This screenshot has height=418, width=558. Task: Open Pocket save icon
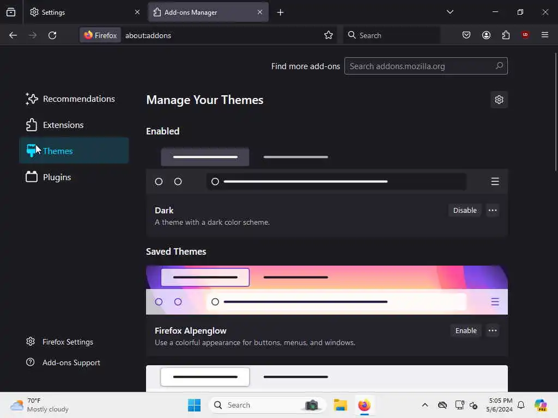coord(466,35)
